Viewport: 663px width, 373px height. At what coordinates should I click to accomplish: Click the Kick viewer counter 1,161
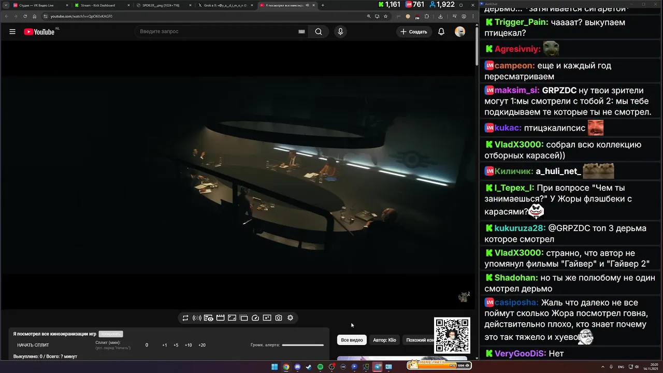pyautogui.click(x=390, y=5)
